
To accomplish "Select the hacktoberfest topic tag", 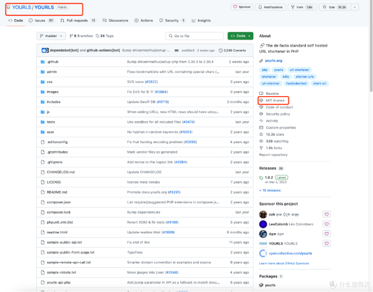I will click(296, 83).
